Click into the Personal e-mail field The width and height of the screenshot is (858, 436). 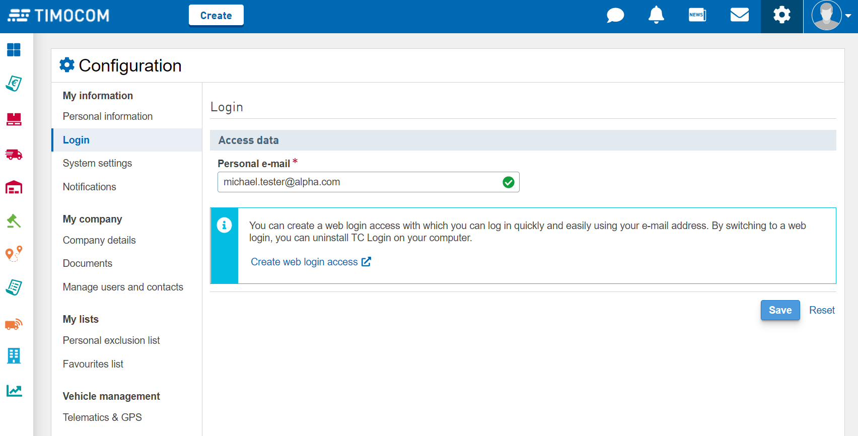368,182
